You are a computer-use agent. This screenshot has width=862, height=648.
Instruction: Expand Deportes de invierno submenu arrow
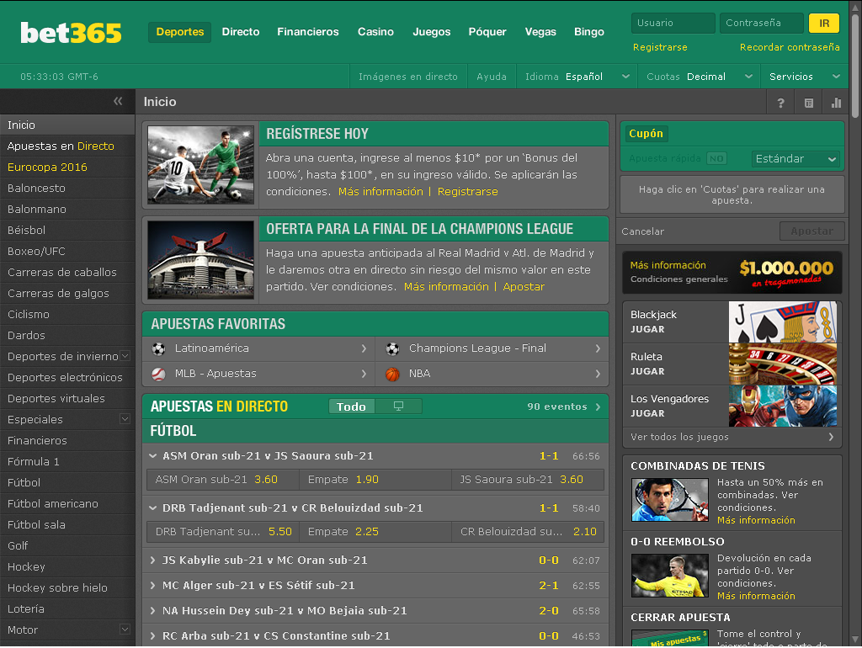[x=125, y=356]
